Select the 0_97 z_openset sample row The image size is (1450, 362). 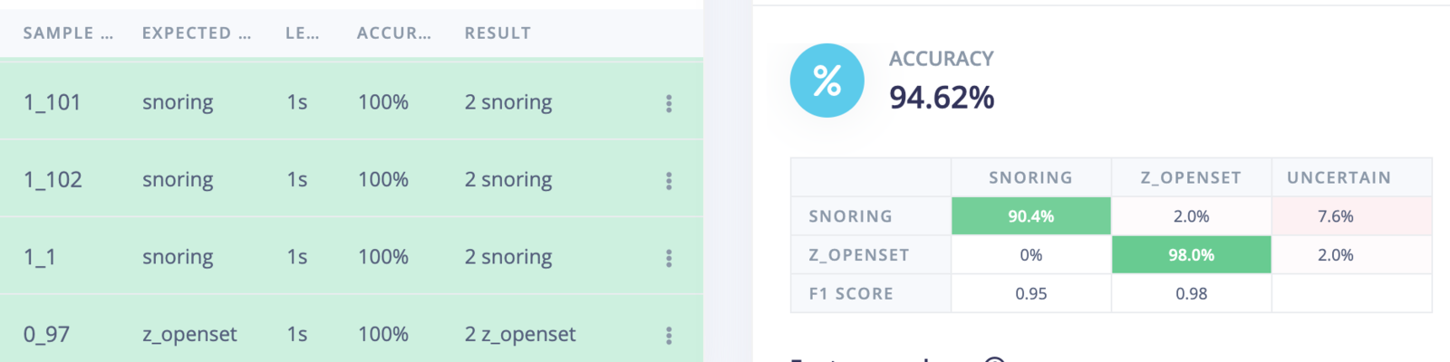[352, 333]
